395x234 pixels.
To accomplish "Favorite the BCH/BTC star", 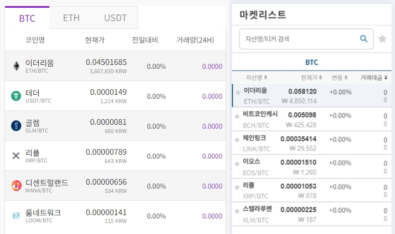I will point(237,116).
